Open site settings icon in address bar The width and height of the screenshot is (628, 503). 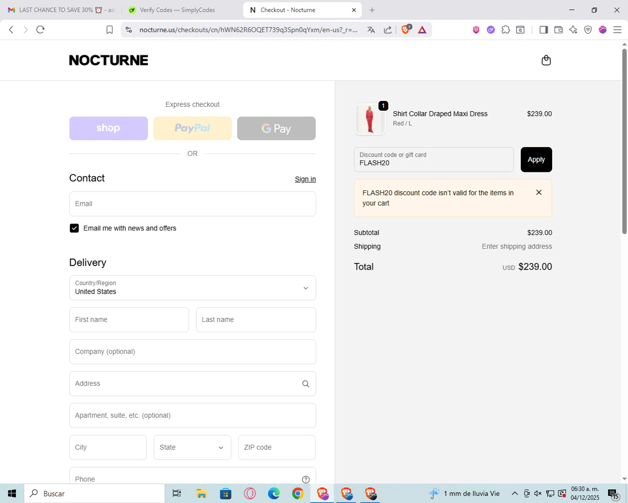tap(129, 30)
